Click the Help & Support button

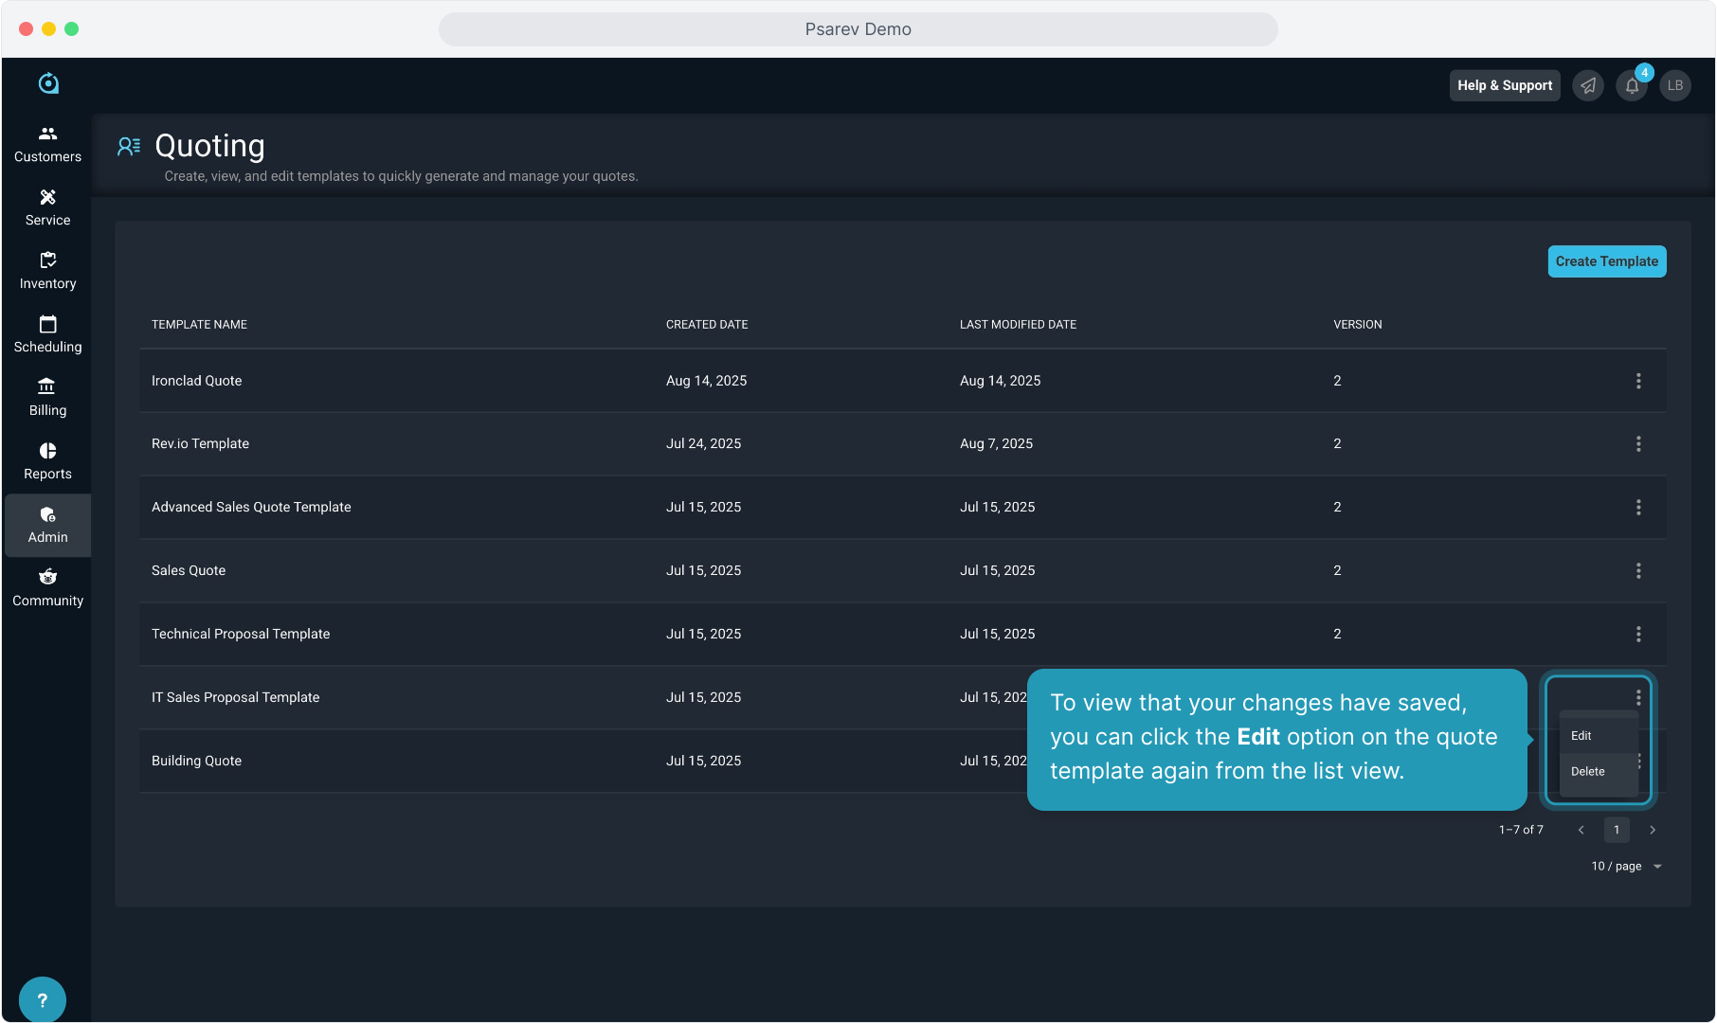[x=1504, y=86]
